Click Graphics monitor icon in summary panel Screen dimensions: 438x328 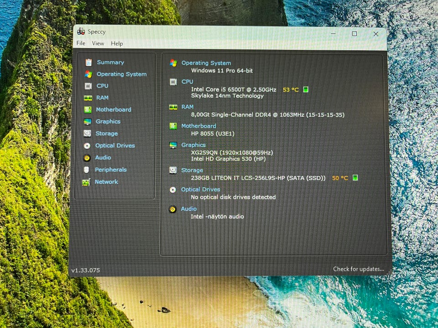tap(173, 145)
